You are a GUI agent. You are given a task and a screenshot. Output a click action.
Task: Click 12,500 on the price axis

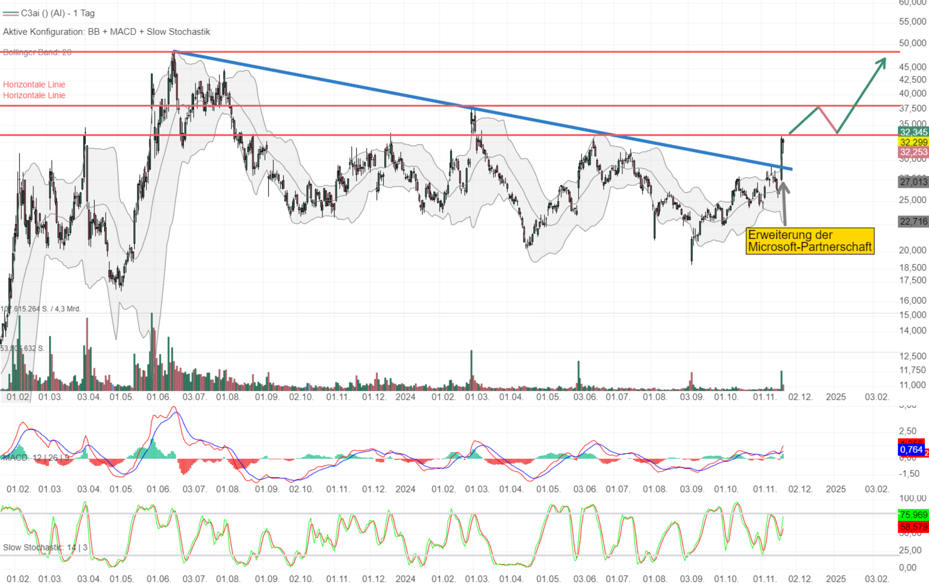(x=913, y=356)
